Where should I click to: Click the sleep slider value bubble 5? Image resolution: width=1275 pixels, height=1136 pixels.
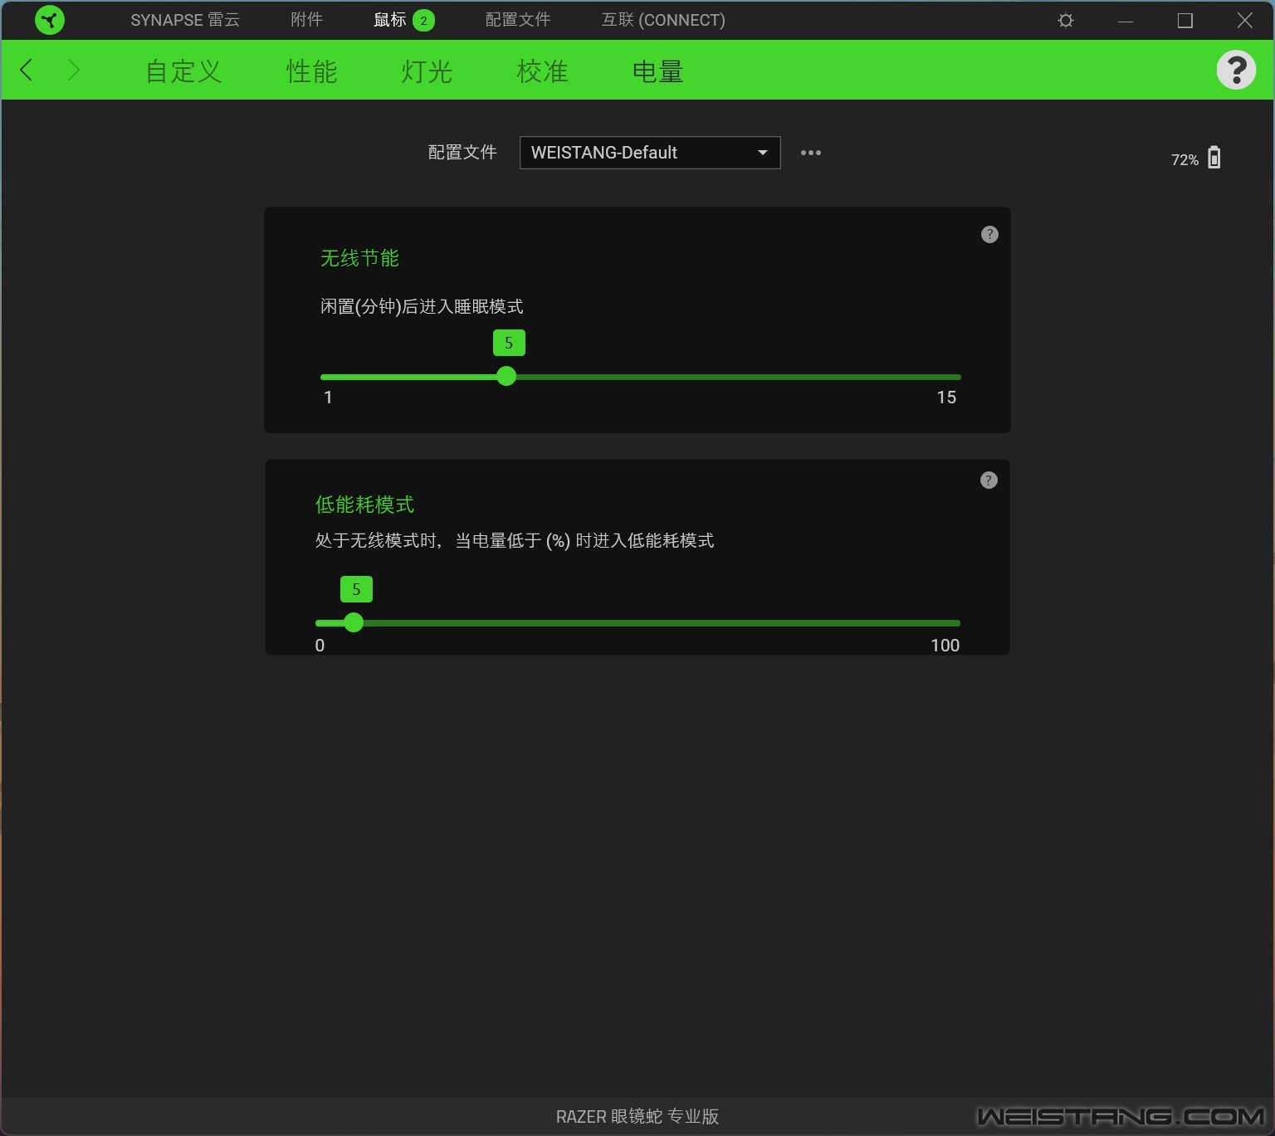point(509,343)
